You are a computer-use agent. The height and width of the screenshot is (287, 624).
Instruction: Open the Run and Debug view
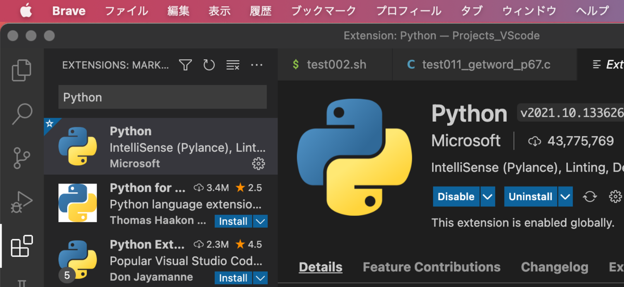pos(22,202)
